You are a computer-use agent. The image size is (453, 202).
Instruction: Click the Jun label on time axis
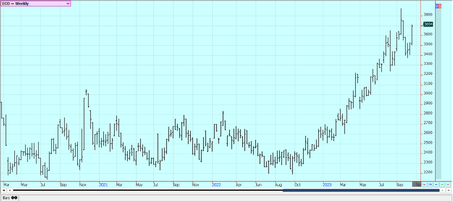[x=259, y=184]
